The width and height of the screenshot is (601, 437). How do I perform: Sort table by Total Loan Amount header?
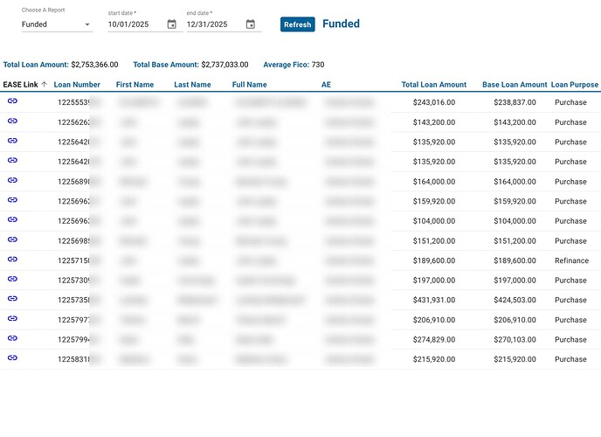pos(434,85)
